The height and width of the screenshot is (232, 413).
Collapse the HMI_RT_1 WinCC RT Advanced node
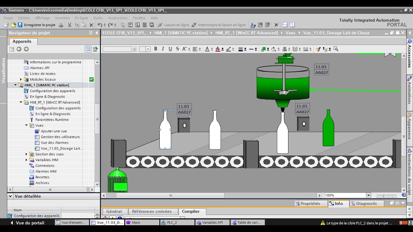click(21, 102)
